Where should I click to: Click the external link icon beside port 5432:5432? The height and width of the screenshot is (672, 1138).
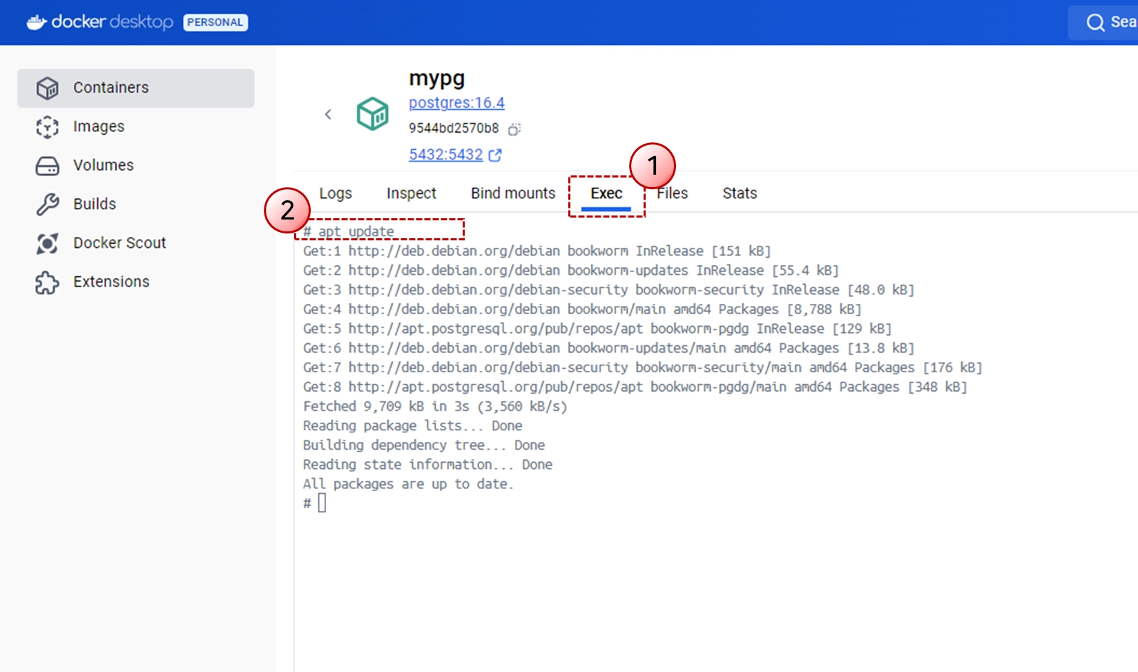pos(495,155)
